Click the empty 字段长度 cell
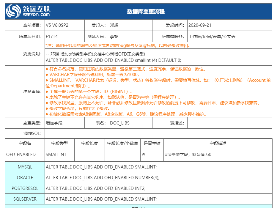Screen dimensions: 277x208 point(89,155)
